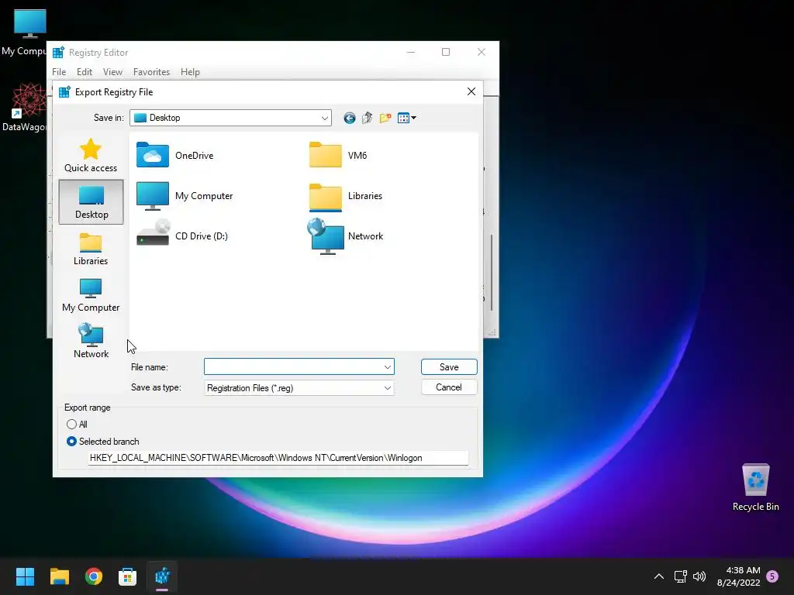Open the Windows Start menu
Viewport: 794px width, 595px height.
click(25, 576)
